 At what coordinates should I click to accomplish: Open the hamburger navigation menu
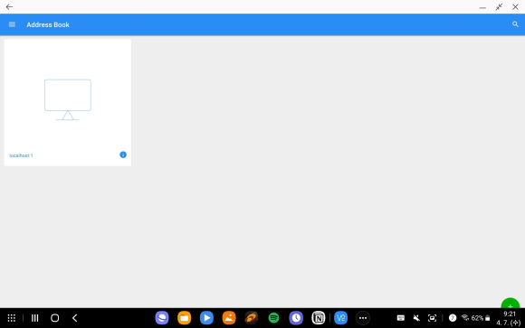pyautogui.click(x=12, y=24)
